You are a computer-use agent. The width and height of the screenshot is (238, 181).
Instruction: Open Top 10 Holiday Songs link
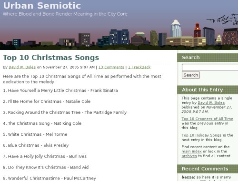click(201, 135)
